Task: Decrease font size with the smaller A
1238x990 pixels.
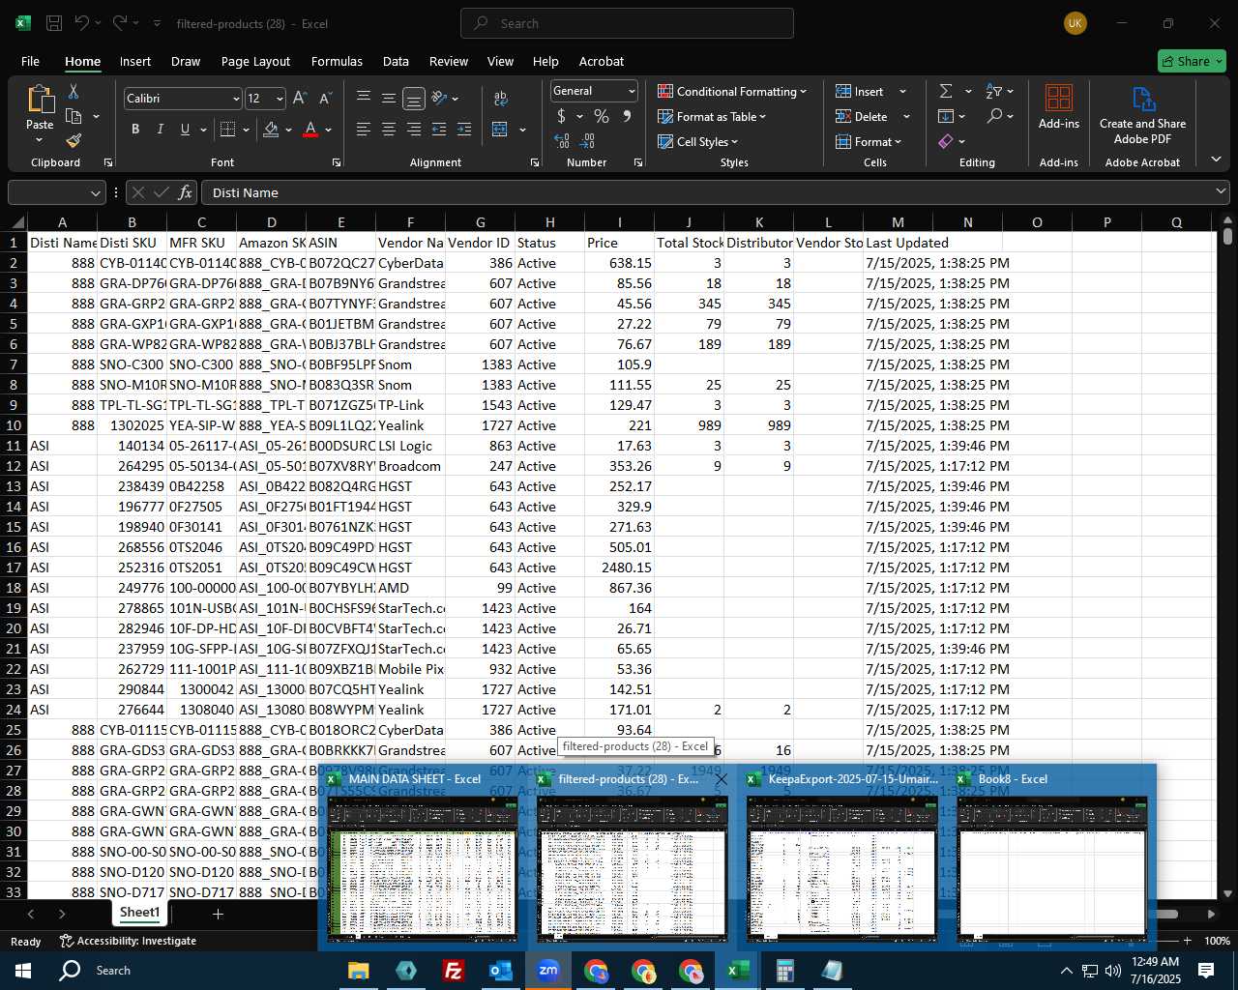Action: click(x=325, y=99)
